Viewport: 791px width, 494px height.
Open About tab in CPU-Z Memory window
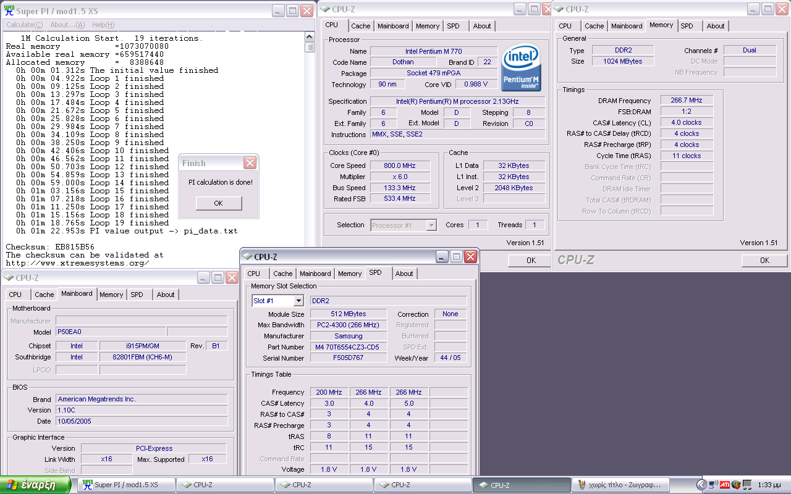click(716, 26)
